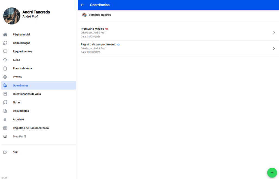Toggle visible eye icon on Registro de comportamento

coord(119,44)
